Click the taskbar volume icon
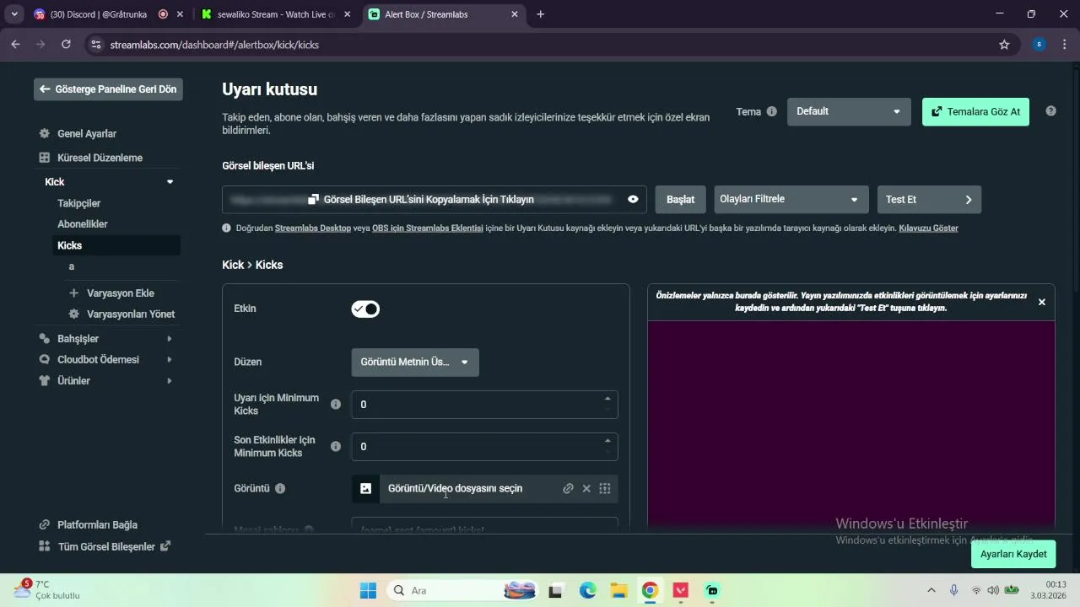Image resolution: width=1080 pixels, height=607 pixels. point(993,591)
